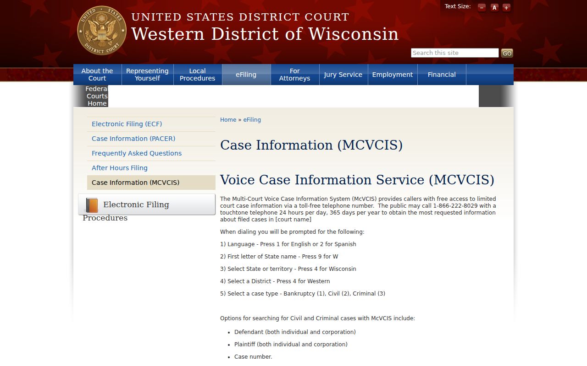Go to Federal Courts Home
587x366 pixels.
(97, 96)
